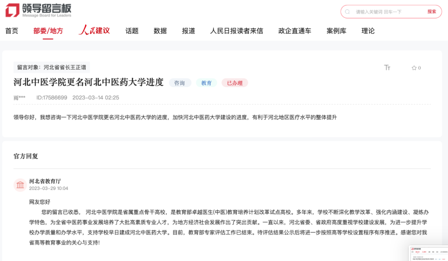Screen dimensions: 448x261
Task: Switch to the 部委/地方 tab
Action: coord(47,31)
